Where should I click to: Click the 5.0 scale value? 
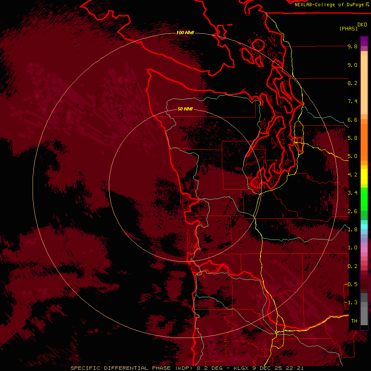(x=352, y=156)
